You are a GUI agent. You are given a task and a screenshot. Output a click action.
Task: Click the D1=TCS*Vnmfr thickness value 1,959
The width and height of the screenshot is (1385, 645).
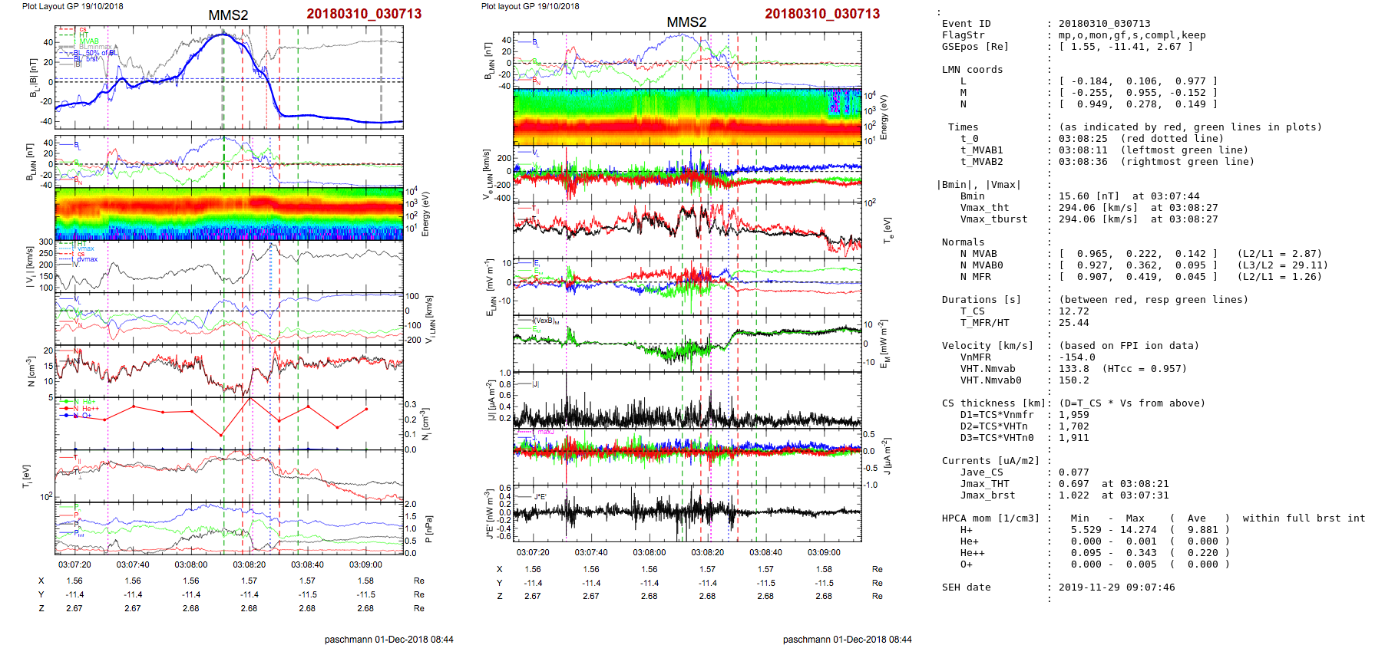pyautogui.click(x=1074, y=415)
